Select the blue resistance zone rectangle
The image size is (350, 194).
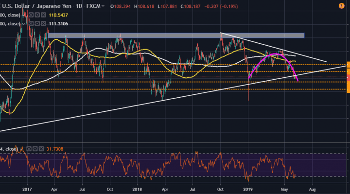click(176, 35)
